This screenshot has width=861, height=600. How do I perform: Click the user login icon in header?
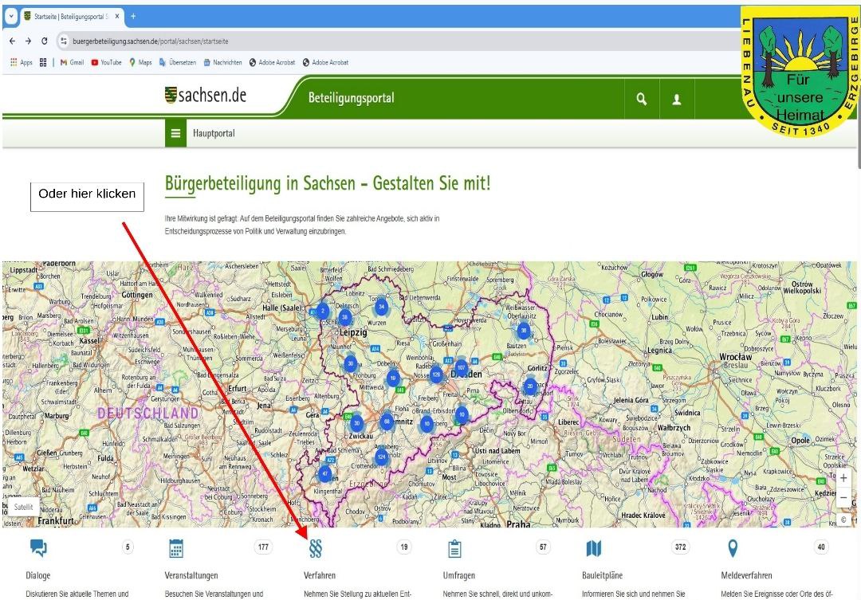[677, 99]
